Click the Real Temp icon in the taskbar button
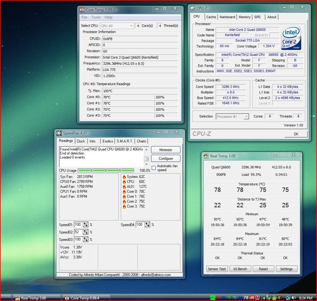This screenshot has height=301, width=317. click(x=18, y=298)
